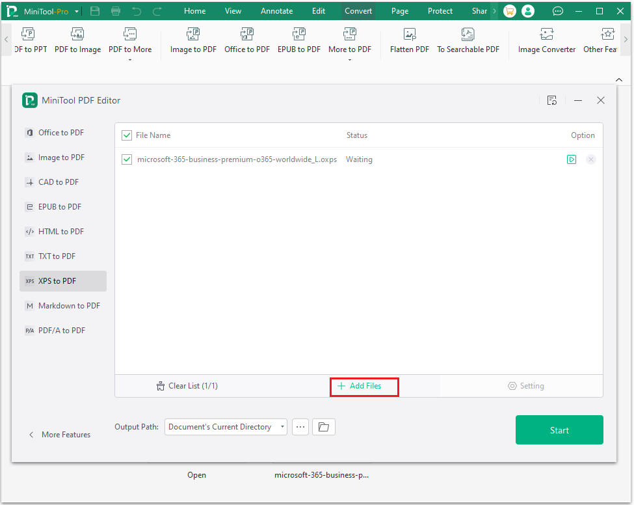Open the Protect tab

coord(440,11)
